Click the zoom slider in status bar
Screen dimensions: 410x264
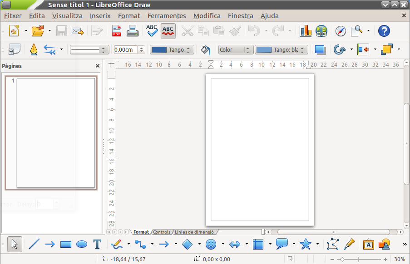pos(359,259)
